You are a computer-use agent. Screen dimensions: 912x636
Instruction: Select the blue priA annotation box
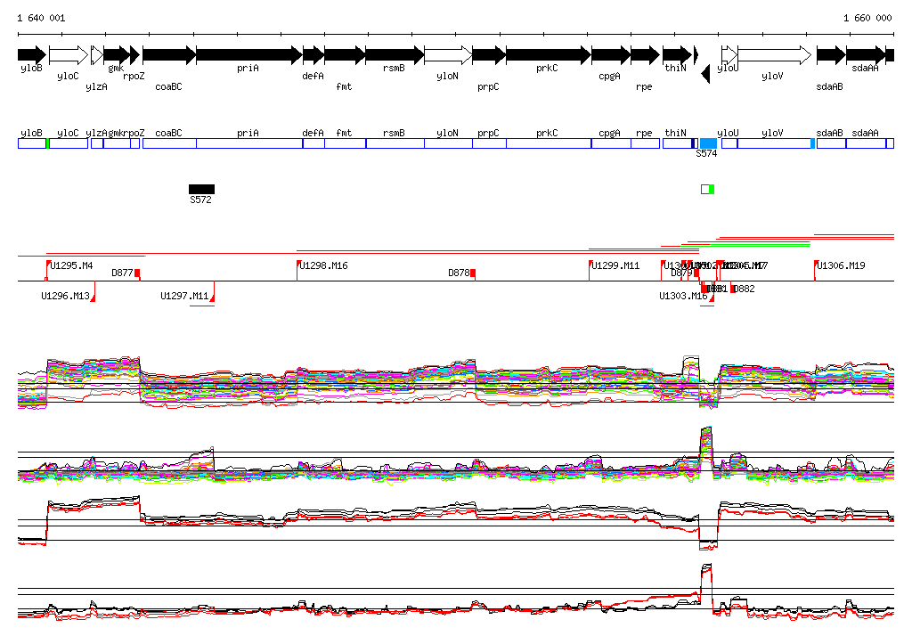249,143
